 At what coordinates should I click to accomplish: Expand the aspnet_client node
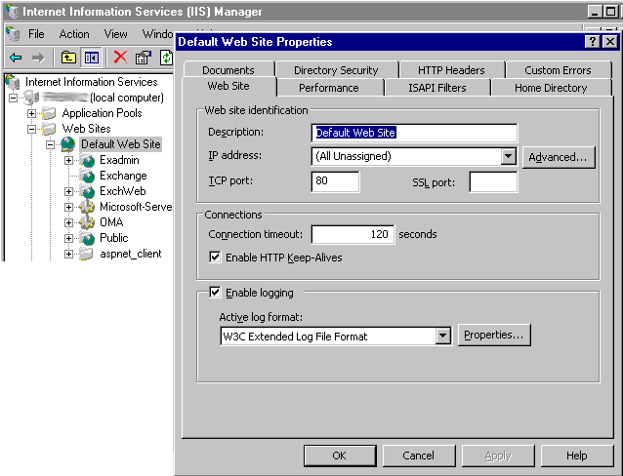[x=68, y=254]
